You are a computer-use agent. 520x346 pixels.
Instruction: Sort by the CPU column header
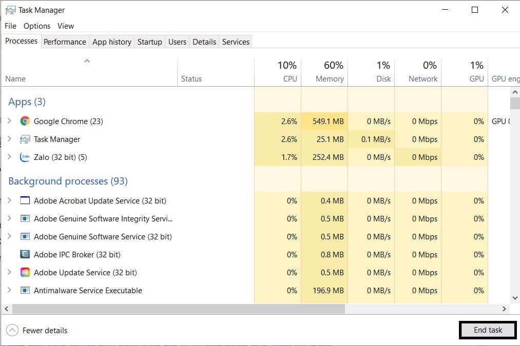click(278, 72)
